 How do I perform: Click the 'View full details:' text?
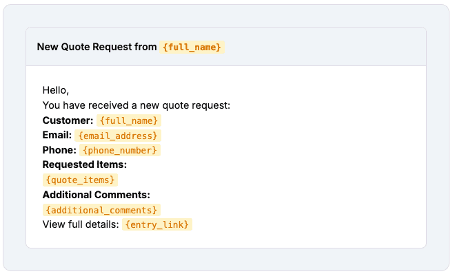point(81,224)
